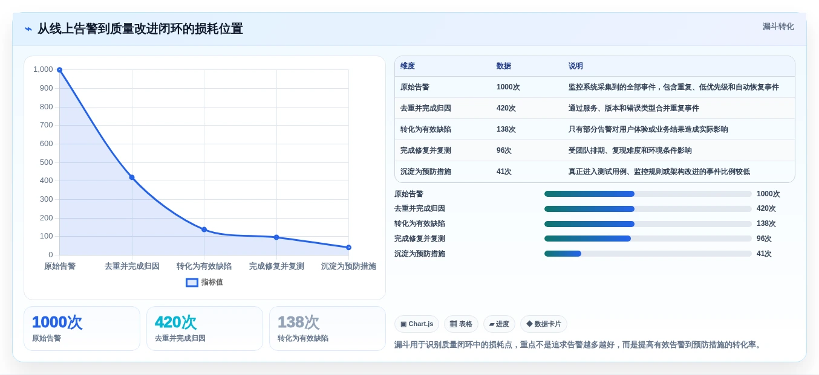Click the chart data point for 原始告警

(x=59, y=69)
